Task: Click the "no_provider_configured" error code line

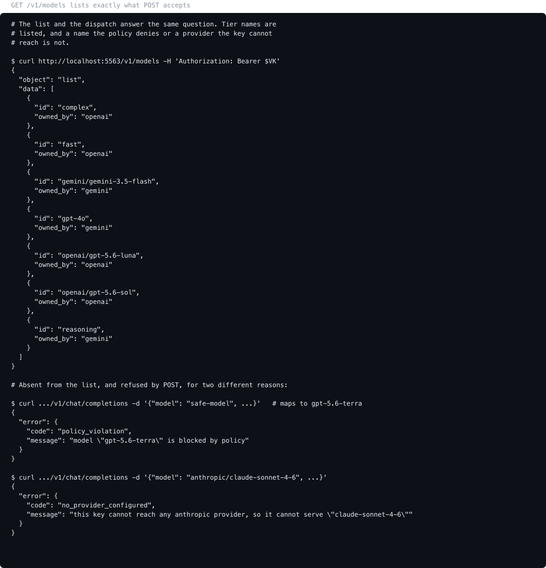Action: (91, 505)
